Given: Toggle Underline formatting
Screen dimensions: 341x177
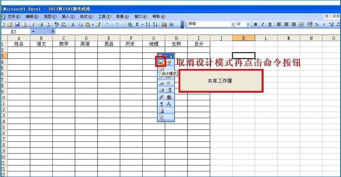Looking at the screenshot, I should click(x=270, y=24).
